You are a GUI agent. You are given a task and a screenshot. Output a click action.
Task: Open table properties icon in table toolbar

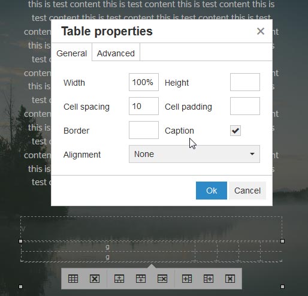point(73,279)
